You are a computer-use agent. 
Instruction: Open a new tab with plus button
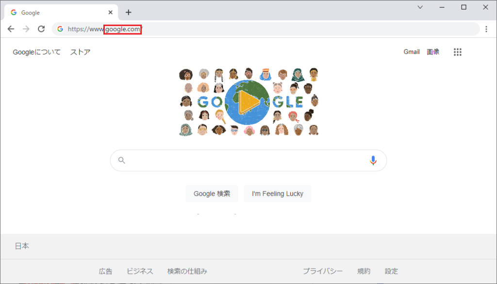[128, 12]
